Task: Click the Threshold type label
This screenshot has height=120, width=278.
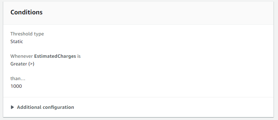Action: [27, 34]
